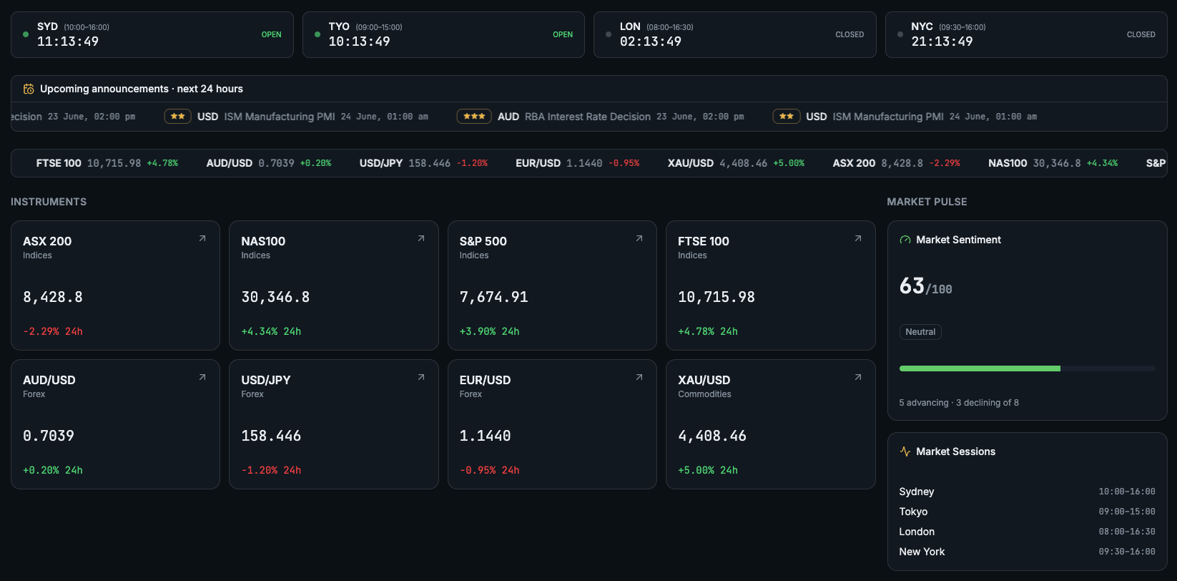The height and width of the screenshot is (581, 1177).
Task: Click the SYD OPEN status label
Action: (x=271, y=34)
